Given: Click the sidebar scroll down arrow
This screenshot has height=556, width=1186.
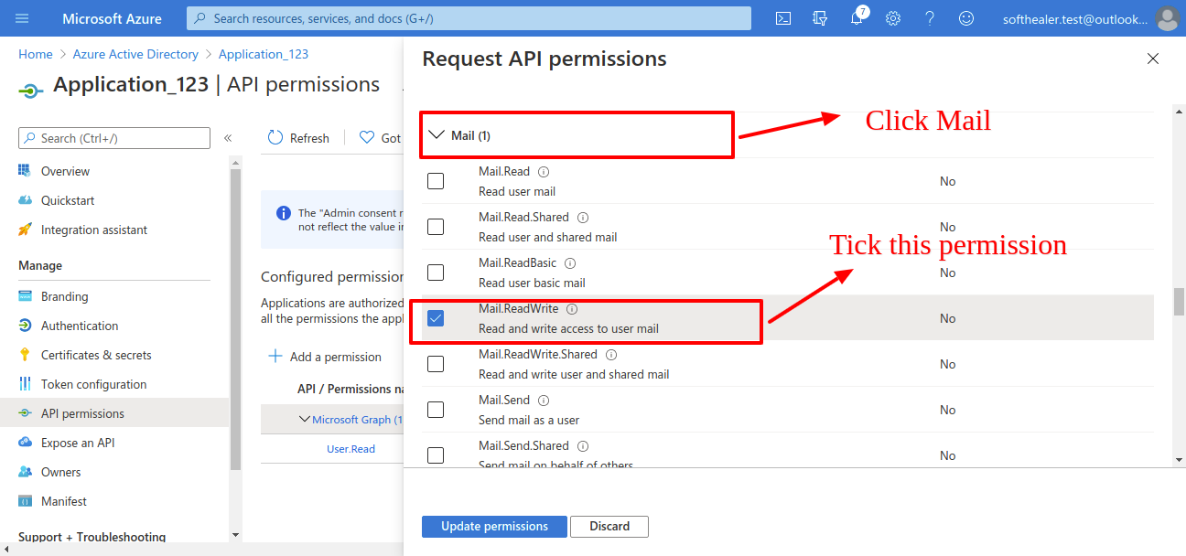Looking at the screenshot, I should pyautogui.click(x=235, y=534).
